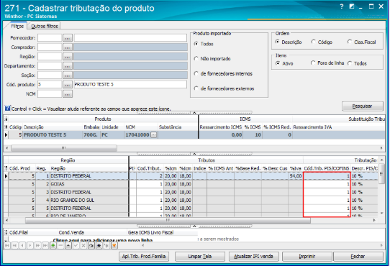390x266 pixels.
Task: Switch to Outros filtros tab
Action: pyautogui.click(x=45, y=26)
